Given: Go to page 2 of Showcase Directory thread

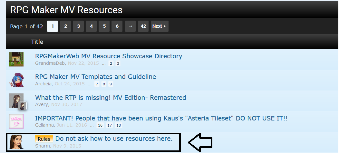Looking at the screenshot, I should click(x=111, y=63).
